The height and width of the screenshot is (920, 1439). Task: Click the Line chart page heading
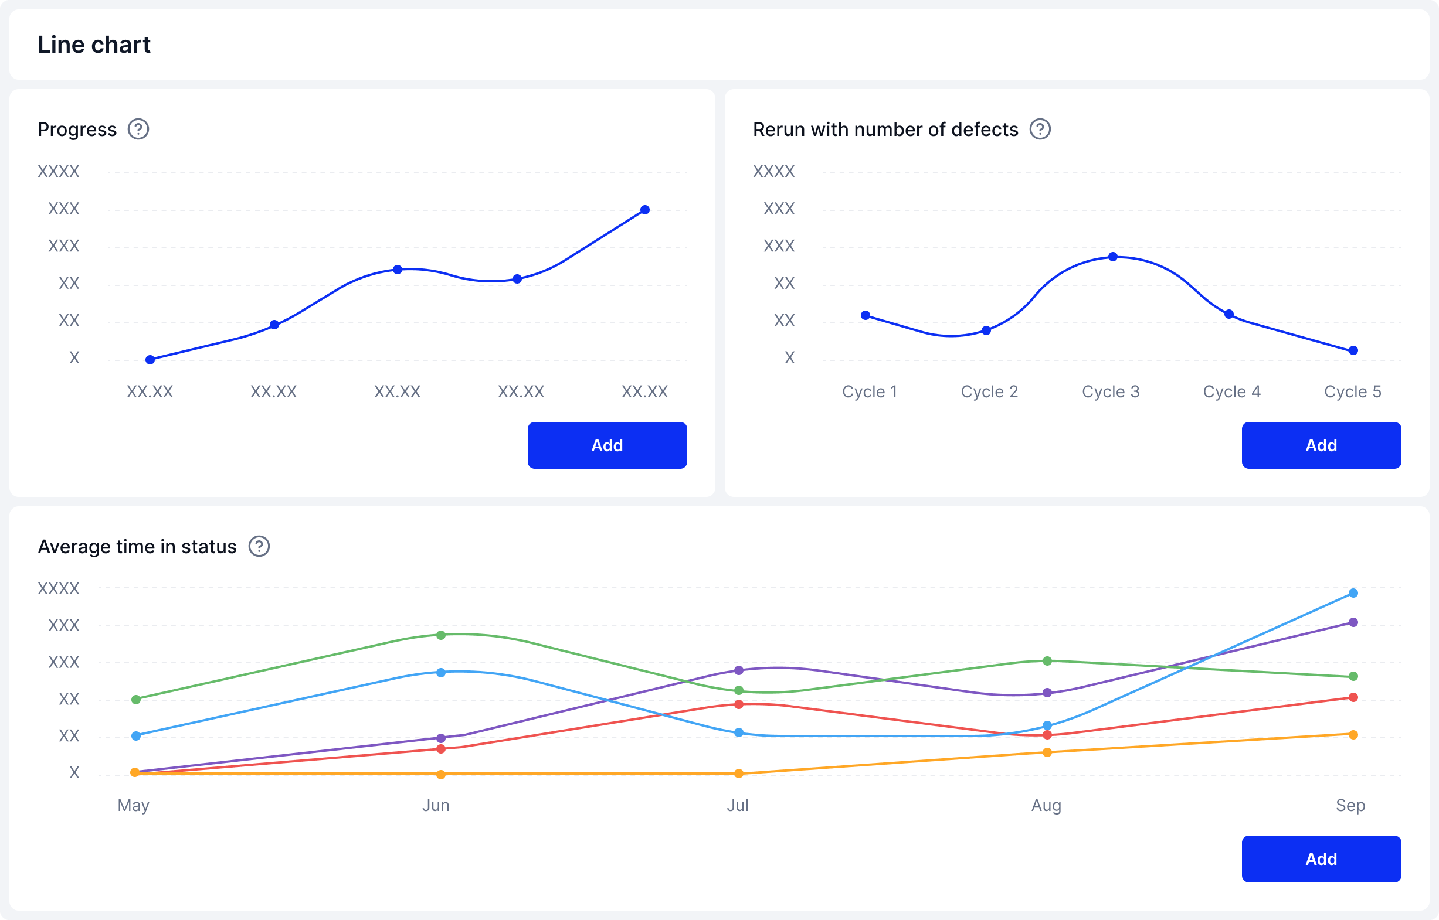click(94, 45)
